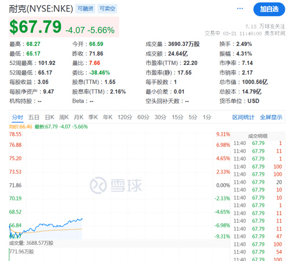The width and height of the screenshot is (290, 261).
Task: Switch to the 五日 chart tab
Action: click(34, 117)
